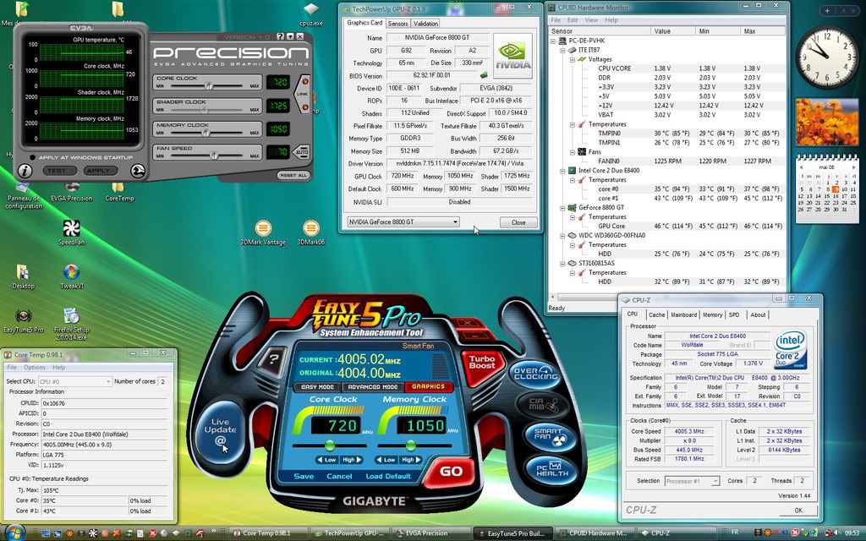Collapse the Voltages tree node
Image resolution: width=866 pixels, height=541 pixels.
coord(571,59)
